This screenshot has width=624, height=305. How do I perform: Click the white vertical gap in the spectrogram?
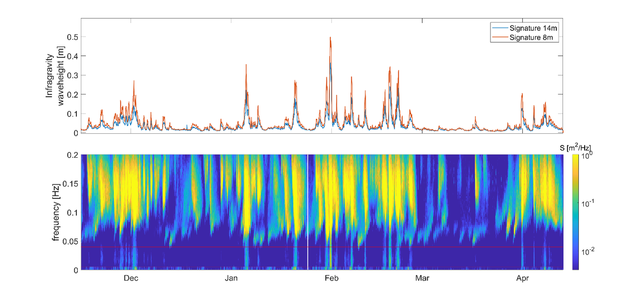[308, 211]
